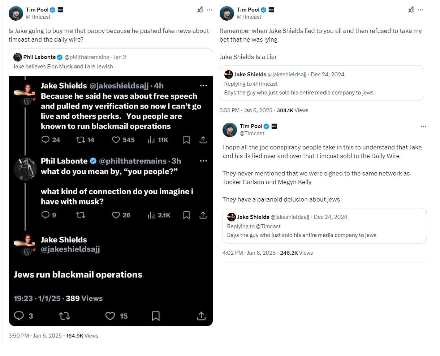
Task: Share the Jake Shields post with 11K views
Action: pos(203,140)
